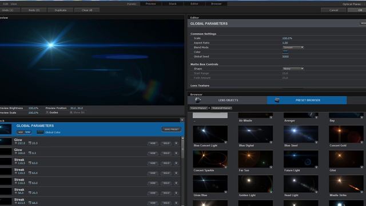The height and width of the screenshot is (206, 366).
Task: Select the Concert Sparkle preset
Action: pos(210,159)
